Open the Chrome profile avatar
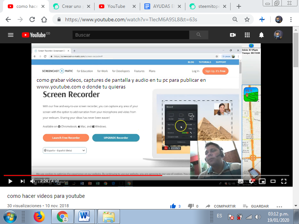The height and width of the screenshot is (224, 299). 278,19
